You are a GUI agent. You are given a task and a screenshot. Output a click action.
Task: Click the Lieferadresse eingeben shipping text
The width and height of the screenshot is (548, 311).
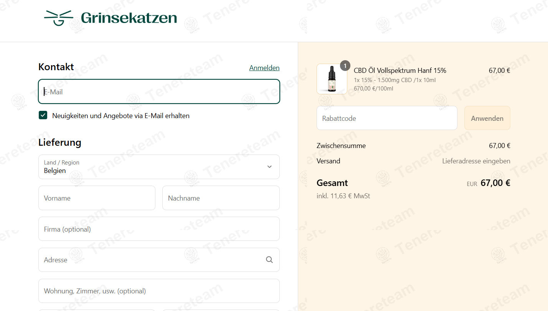coord(476,161)
